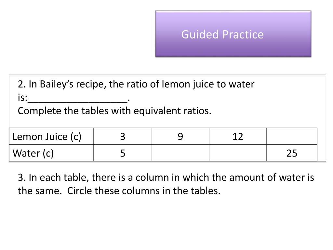Click the water cell containing 25
Image resolution: width=333 pixels, height=250 pixels.
point(292,153)
